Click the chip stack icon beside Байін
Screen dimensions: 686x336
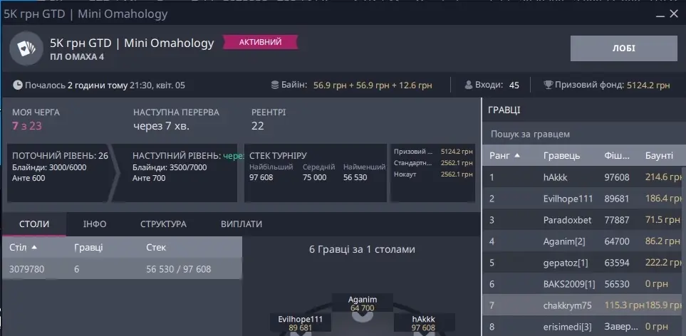[275, 85]
